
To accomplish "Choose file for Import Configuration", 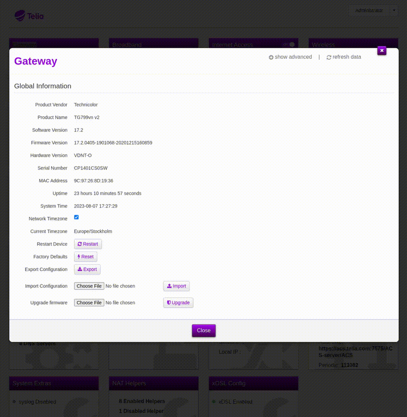I will 89,286.
